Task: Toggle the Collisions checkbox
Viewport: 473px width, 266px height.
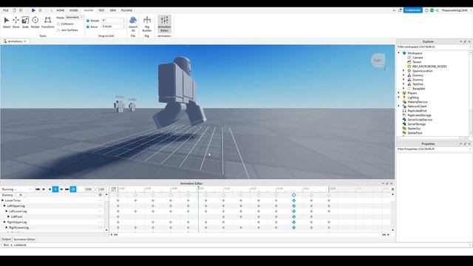Action: click(x=58, y=24)
